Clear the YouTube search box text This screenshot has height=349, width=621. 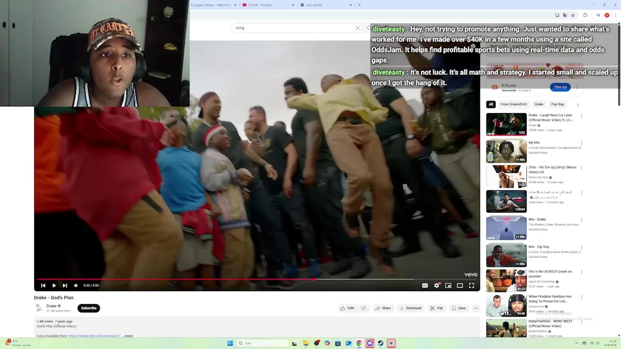(x=358, y=28)
